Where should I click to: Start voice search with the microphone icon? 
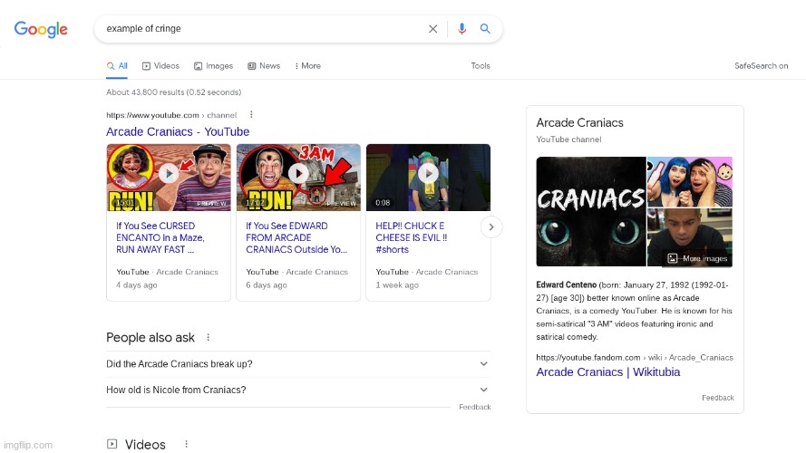coord(461,29)
